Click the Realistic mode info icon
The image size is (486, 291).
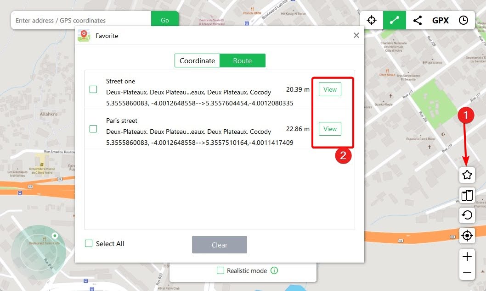coord(274,270)
